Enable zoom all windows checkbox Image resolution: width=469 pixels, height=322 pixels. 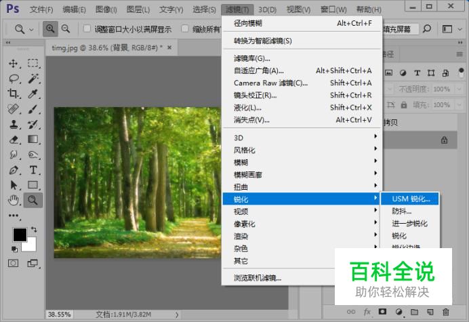click(x=185, y=28)
